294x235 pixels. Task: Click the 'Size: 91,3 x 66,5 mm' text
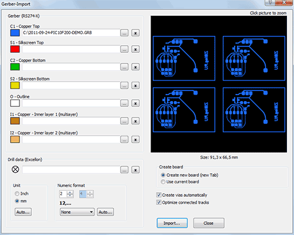coord(219,157)
